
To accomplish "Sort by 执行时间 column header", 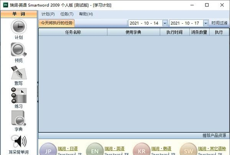I will pos(174,32).
